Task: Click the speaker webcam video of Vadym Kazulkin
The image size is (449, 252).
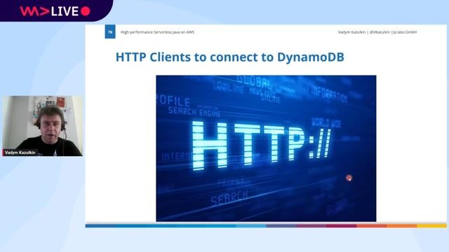Action: [43, 126]
